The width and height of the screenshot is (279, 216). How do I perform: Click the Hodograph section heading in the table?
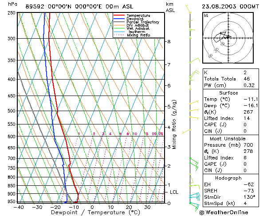click(228, 178)
